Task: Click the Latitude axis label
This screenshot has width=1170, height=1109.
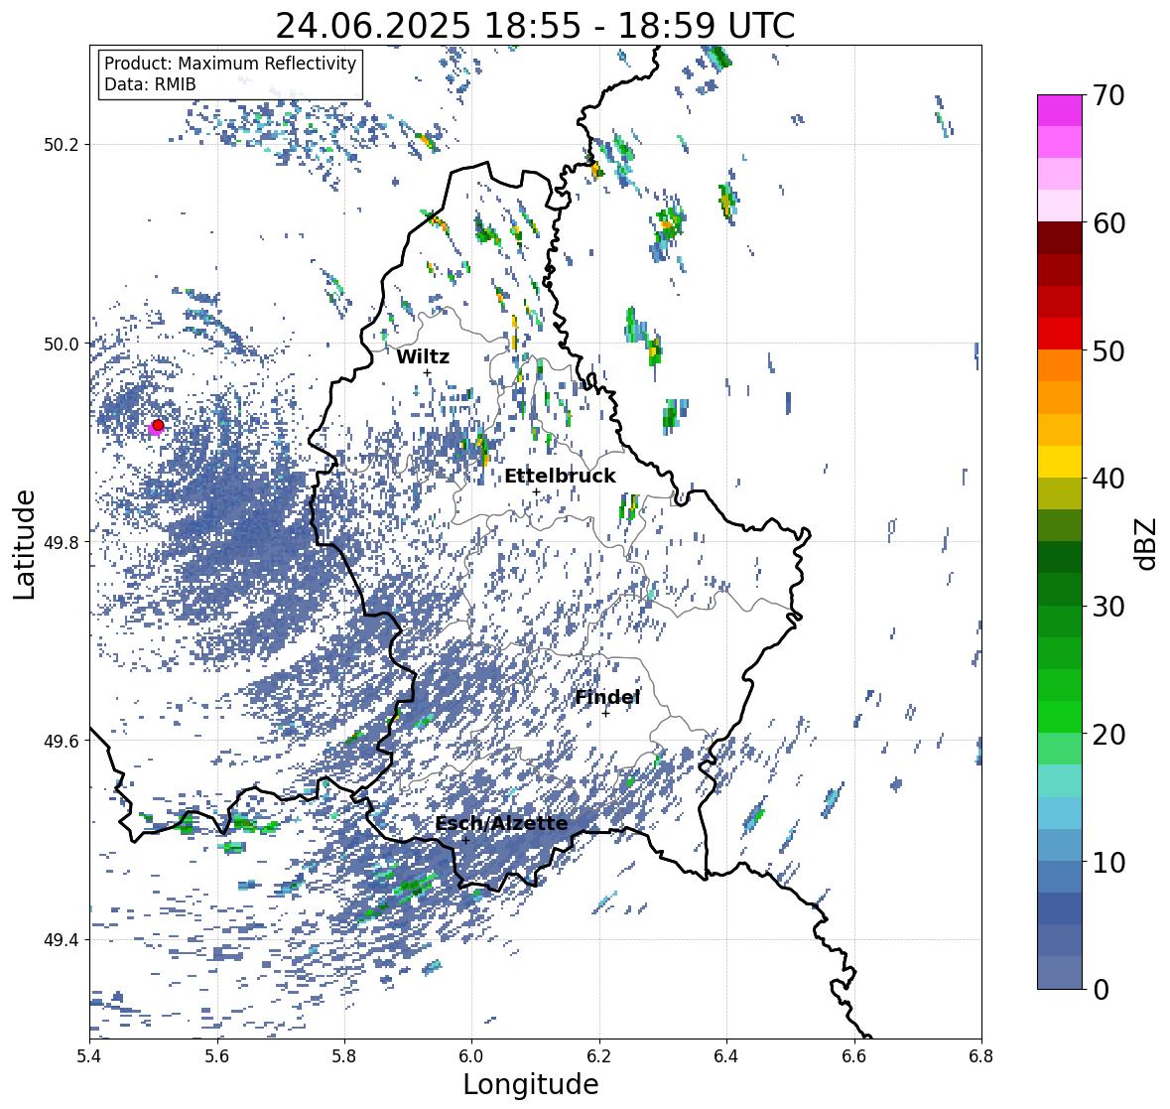Action: click(x=25, y=545)
